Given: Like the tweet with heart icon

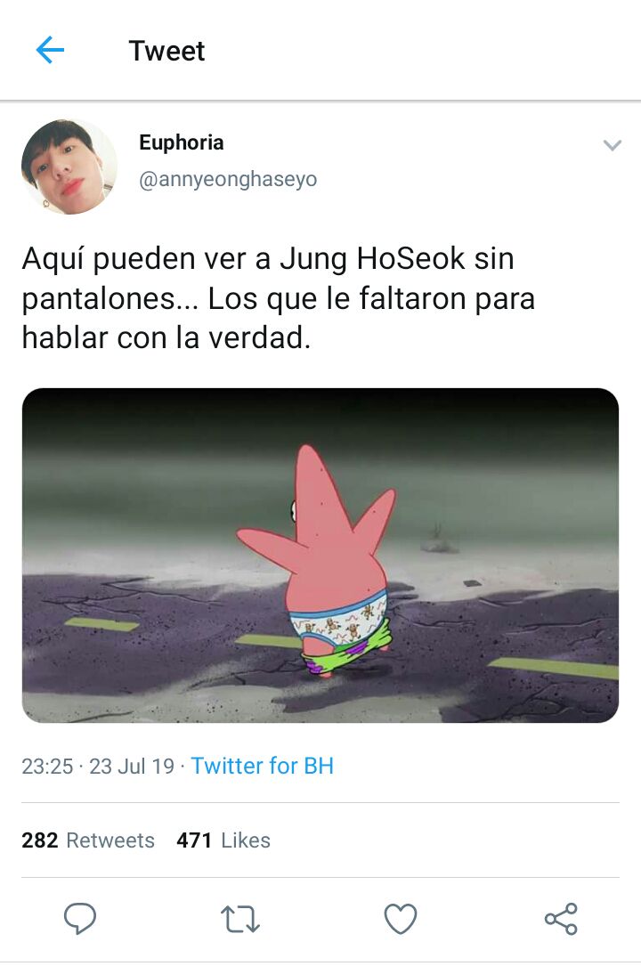Looking at the screenshot, I should 401,919.
